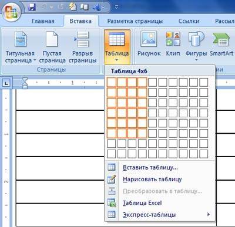This screenshot has width=235, height=227.
Task: Open the Ссылки ribbon tab
Action: coord(189,21)
